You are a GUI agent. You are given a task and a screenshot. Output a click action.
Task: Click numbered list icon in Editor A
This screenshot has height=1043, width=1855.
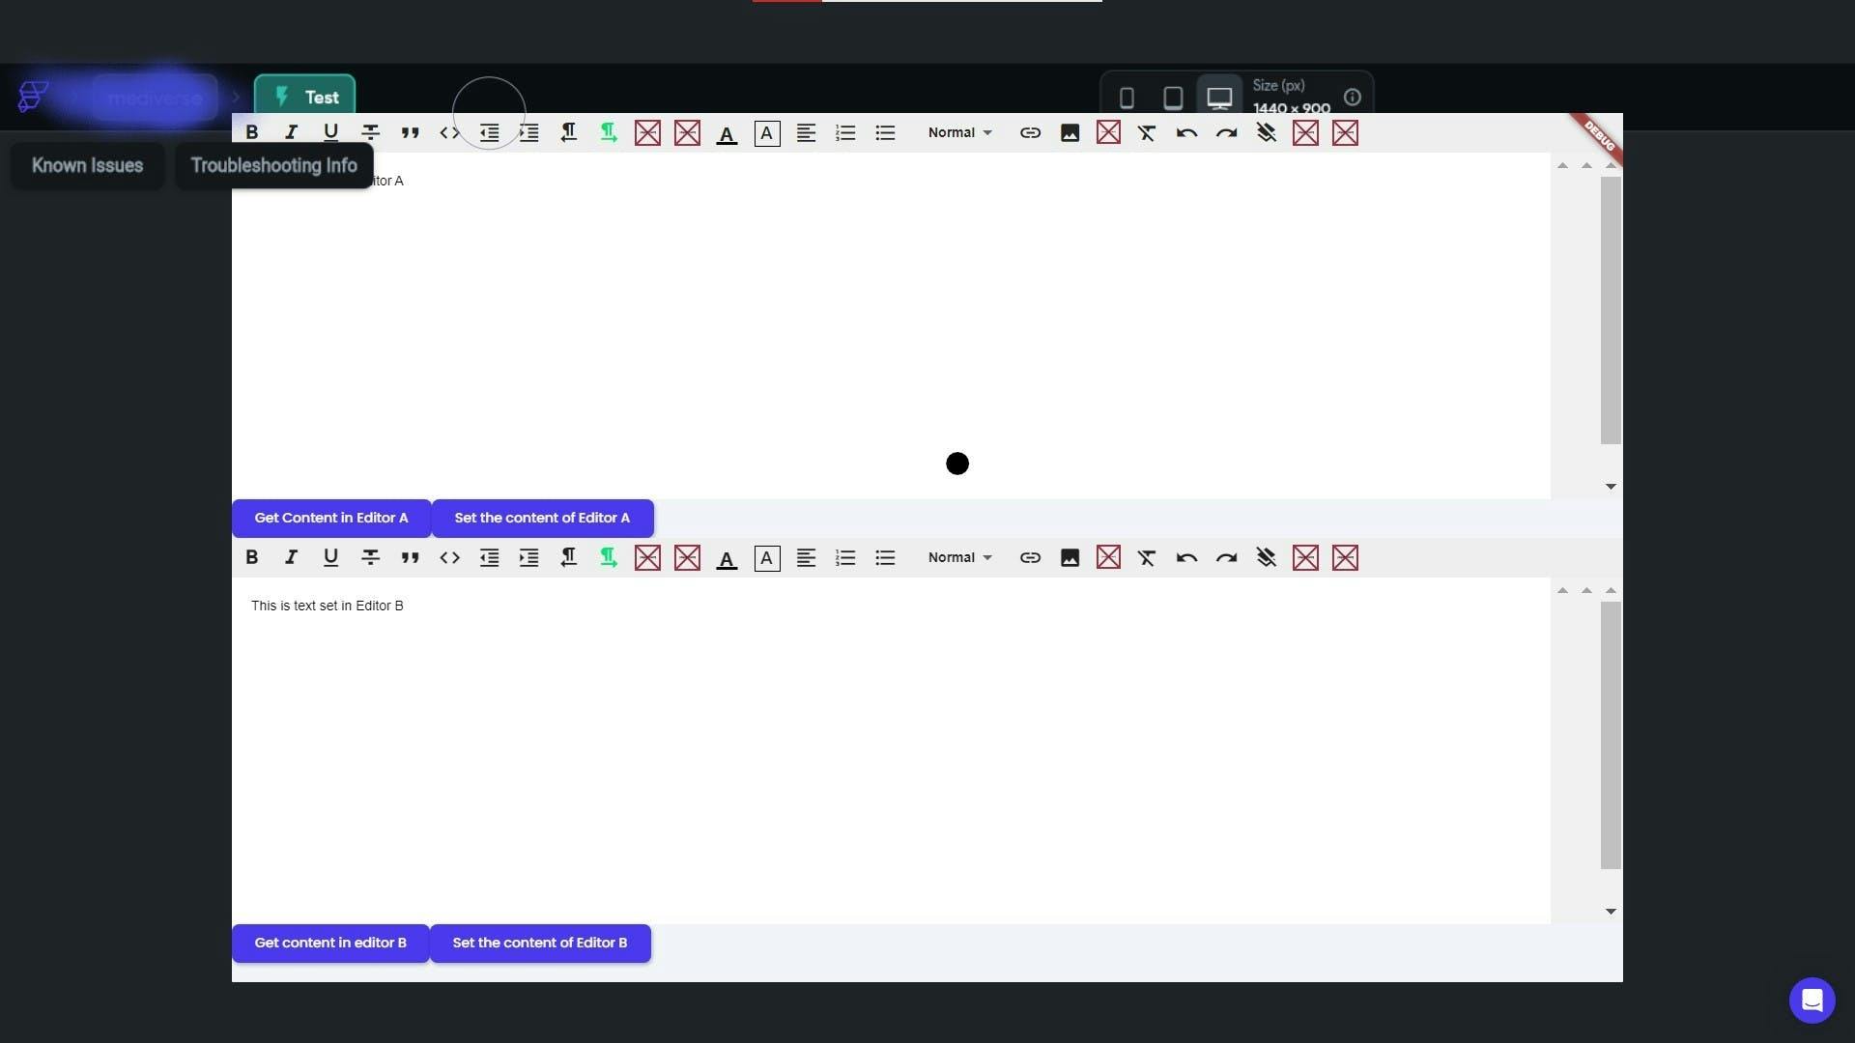coord(845,132)
